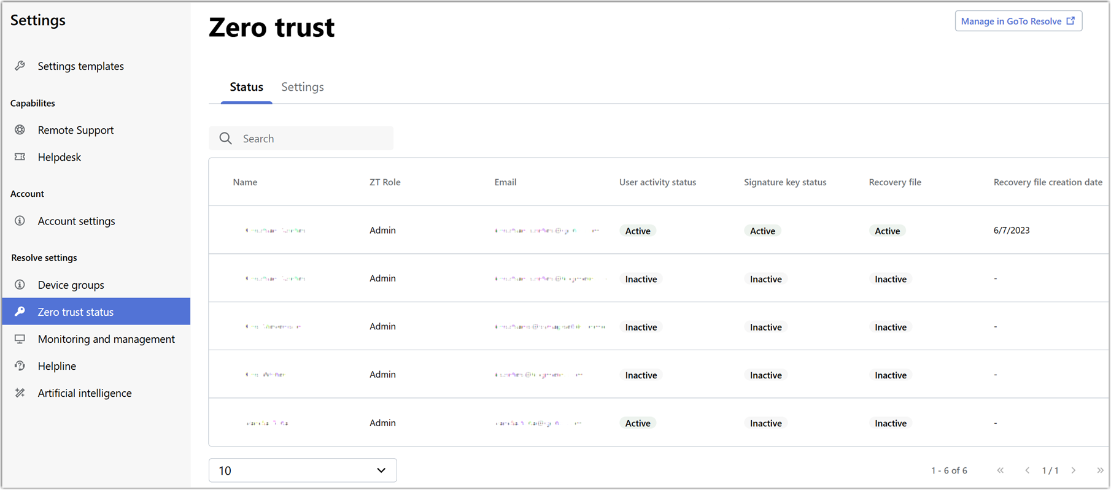This screenshot has width=1111, height=490.
Task: Click the Monitoring and management monitor icon
Action: tap(20, 339)
